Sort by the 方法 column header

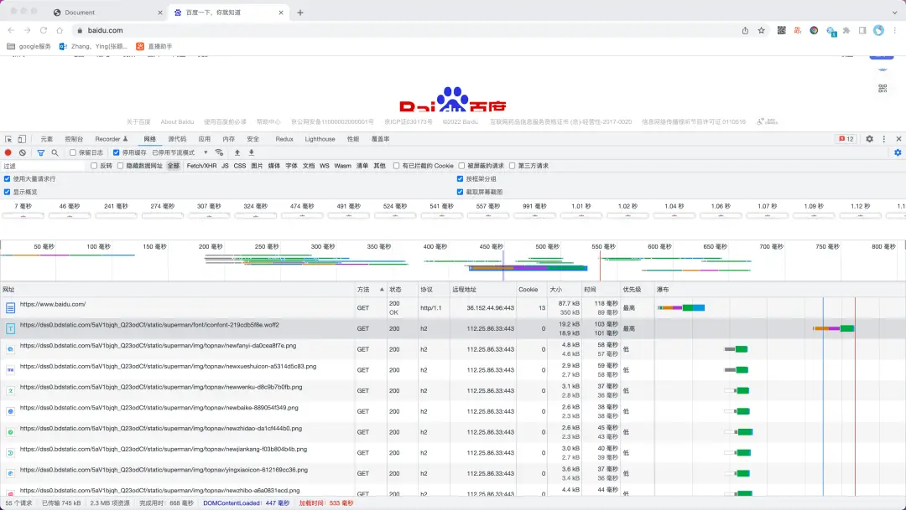click(x=363, y=290)
